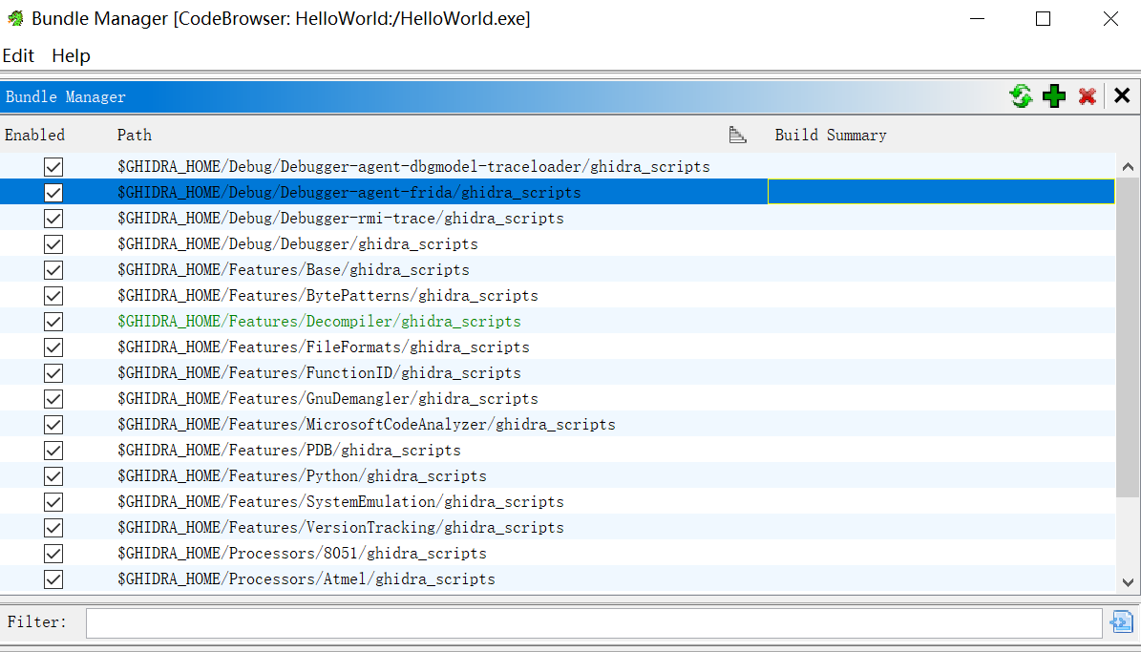Select Features/SystemEmulation/ghidra_scripts path

(341, 502)
